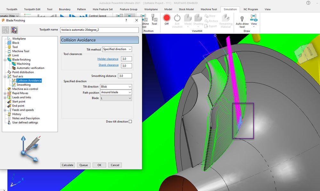This screenshot has height=191, width=320.
Task: Open the Machine axis control page
Action: coord(25,89)
